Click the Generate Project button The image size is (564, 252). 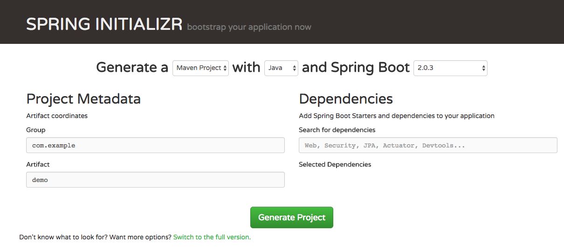click(292, 217)
